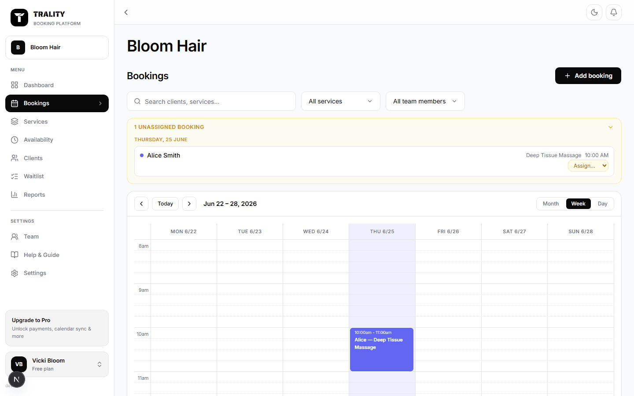
Task: Go to next week arrow
Action: pyautogui.click(x=189, y=204)
